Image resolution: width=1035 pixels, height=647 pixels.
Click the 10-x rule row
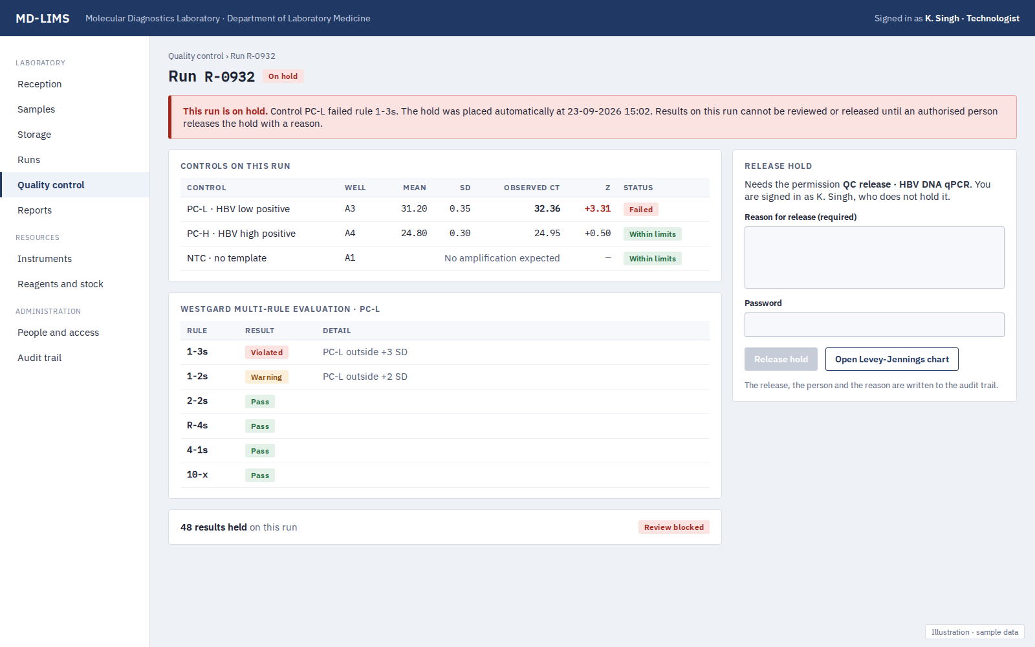click(445, 475)
